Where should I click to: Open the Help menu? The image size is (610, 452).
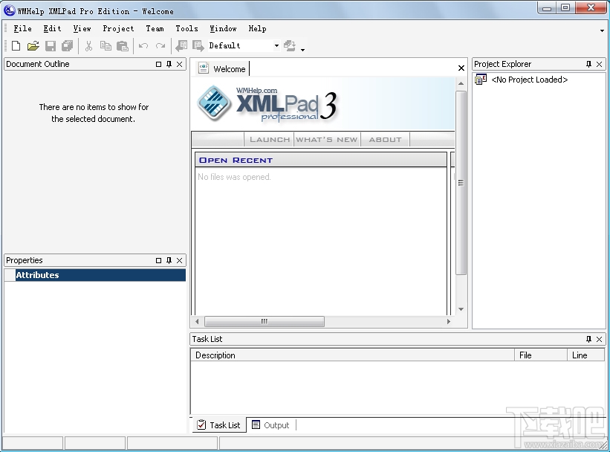(258, 28)
